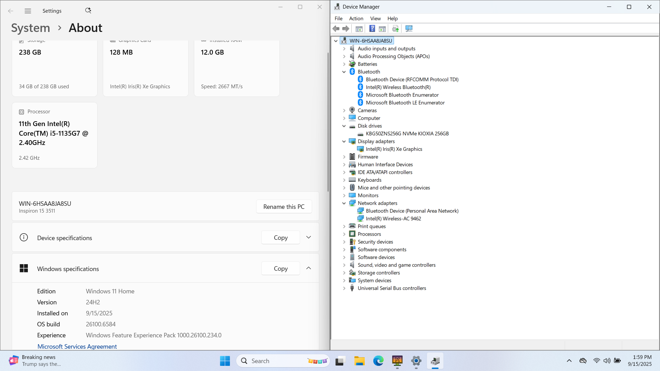Open the File menu in Device Manager
This screenshot has height=371, width=660.
(339, 19)
